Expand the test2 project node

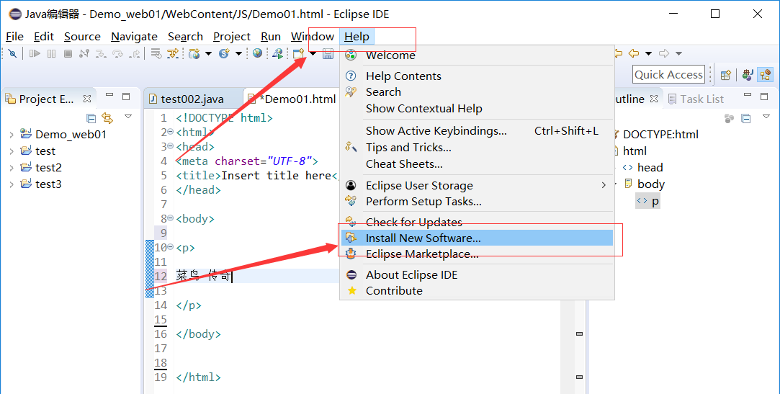pyautogui.click(x=12, y=168)
